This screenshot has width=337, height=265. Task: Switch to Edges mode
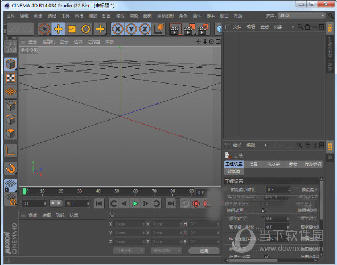(10, 119)
